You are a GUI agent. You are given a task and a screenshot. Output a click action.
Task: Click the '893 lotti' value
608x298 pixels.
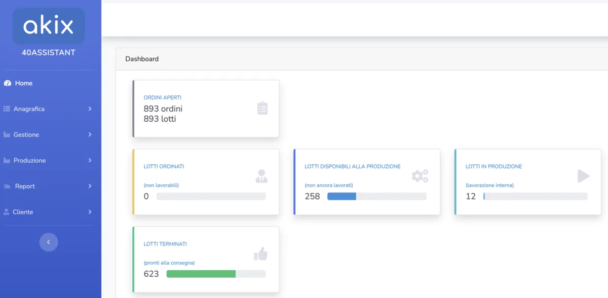coord(160,119)
